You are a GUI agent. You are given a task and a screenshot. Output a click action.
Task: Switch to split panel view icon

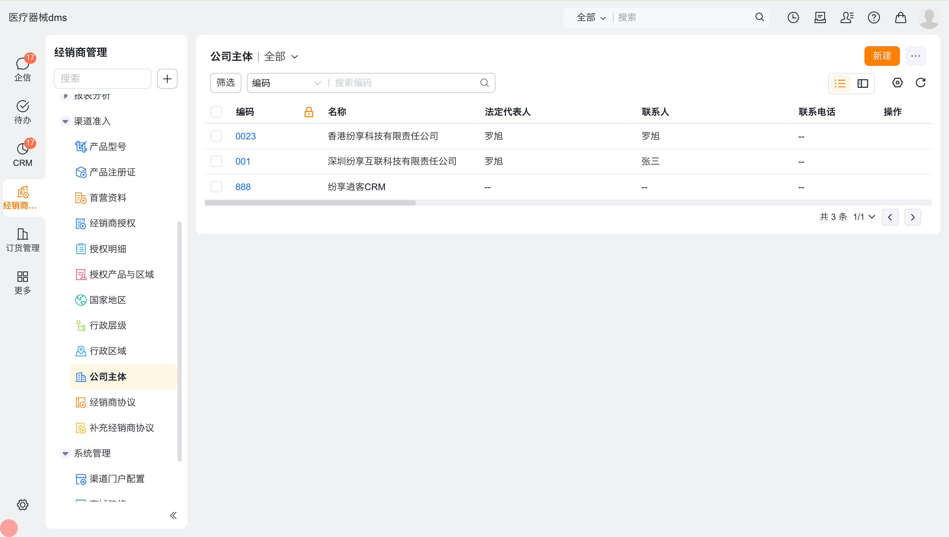click(862, 83)
